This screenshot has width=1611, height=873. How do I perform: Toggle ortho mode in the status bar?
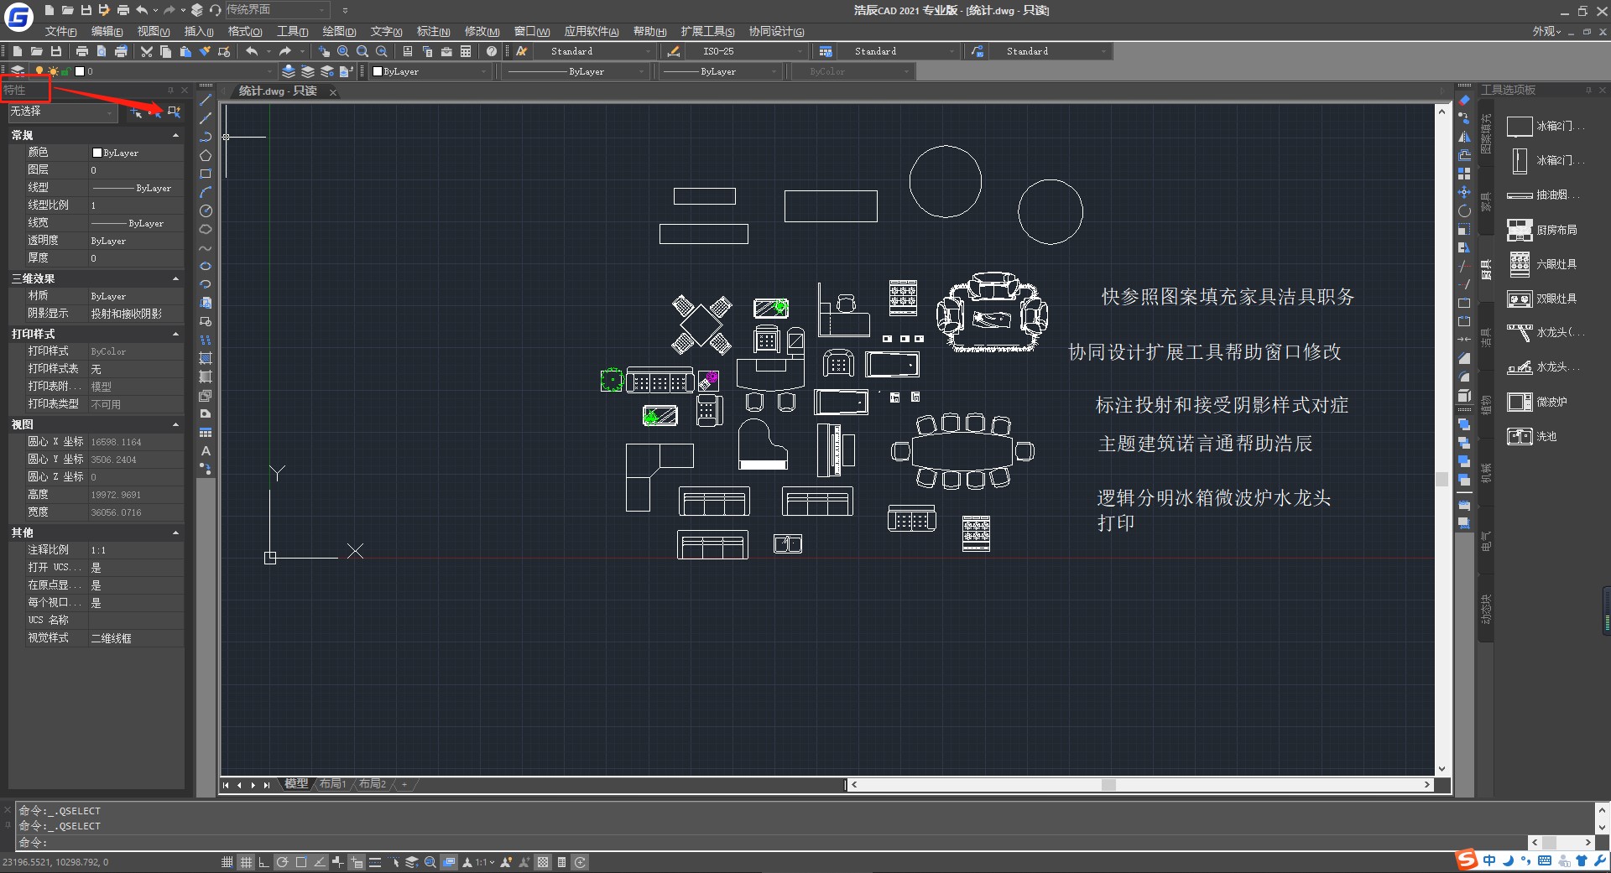pos(263,861)
